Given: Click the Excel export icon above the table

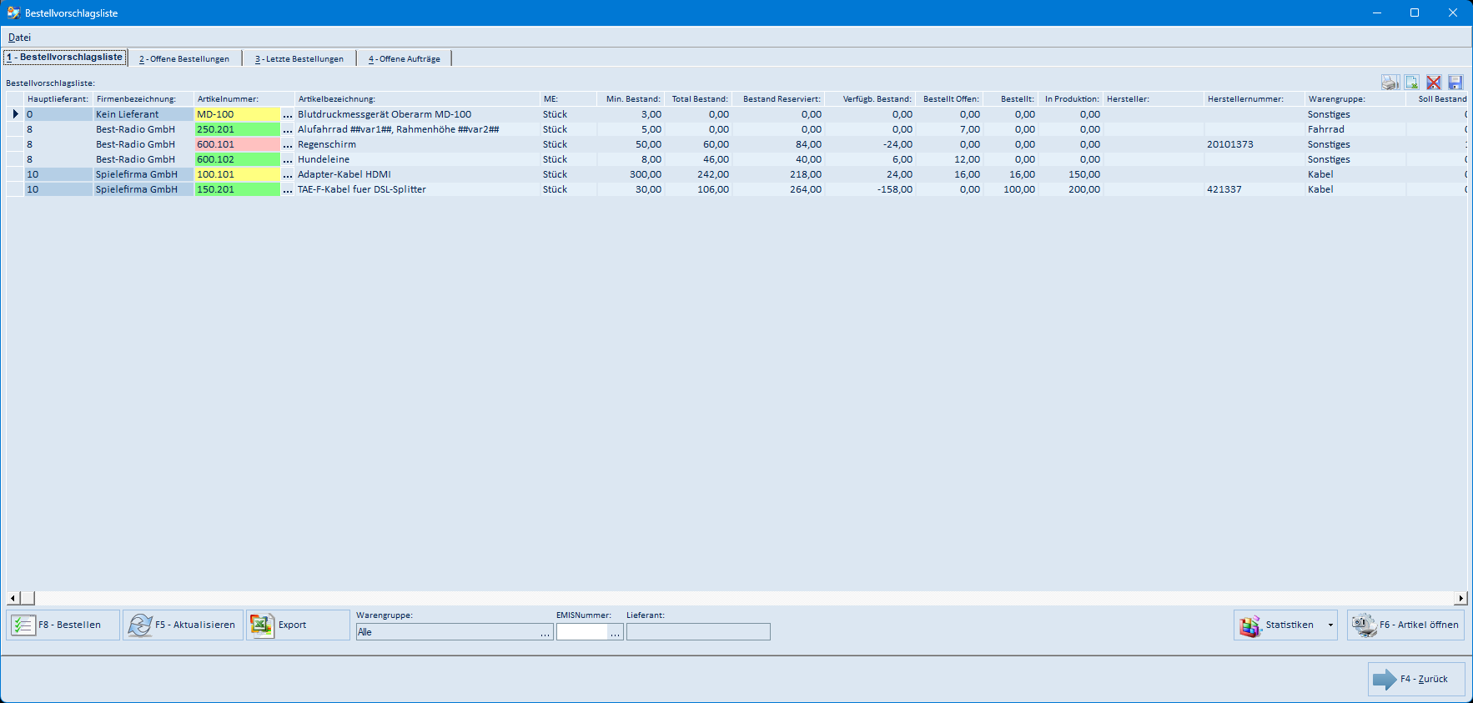Looking at the screenshot, I should click(1411, 83).
